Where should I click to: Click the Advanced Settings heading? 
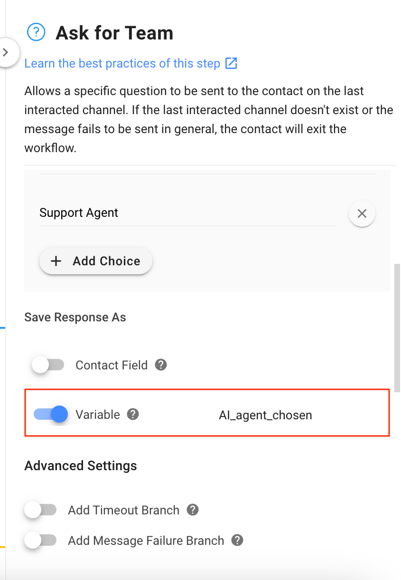click(81, 465)
